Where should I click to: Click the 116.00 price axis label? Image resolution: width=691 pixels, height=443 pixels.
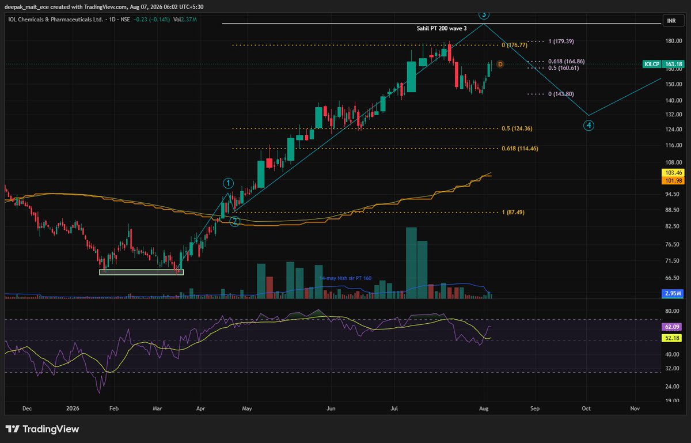(673, 145)
